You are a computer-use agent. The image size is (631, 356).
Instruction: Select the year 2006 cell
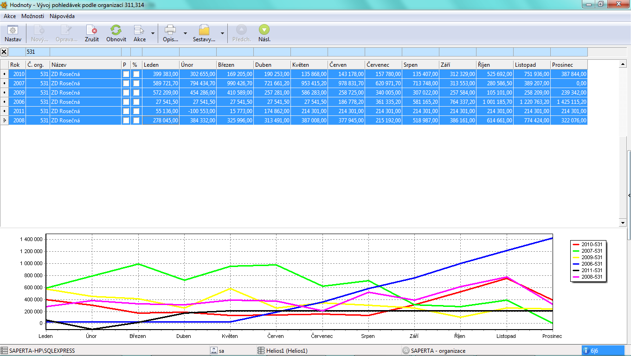[x=17, y=102]
